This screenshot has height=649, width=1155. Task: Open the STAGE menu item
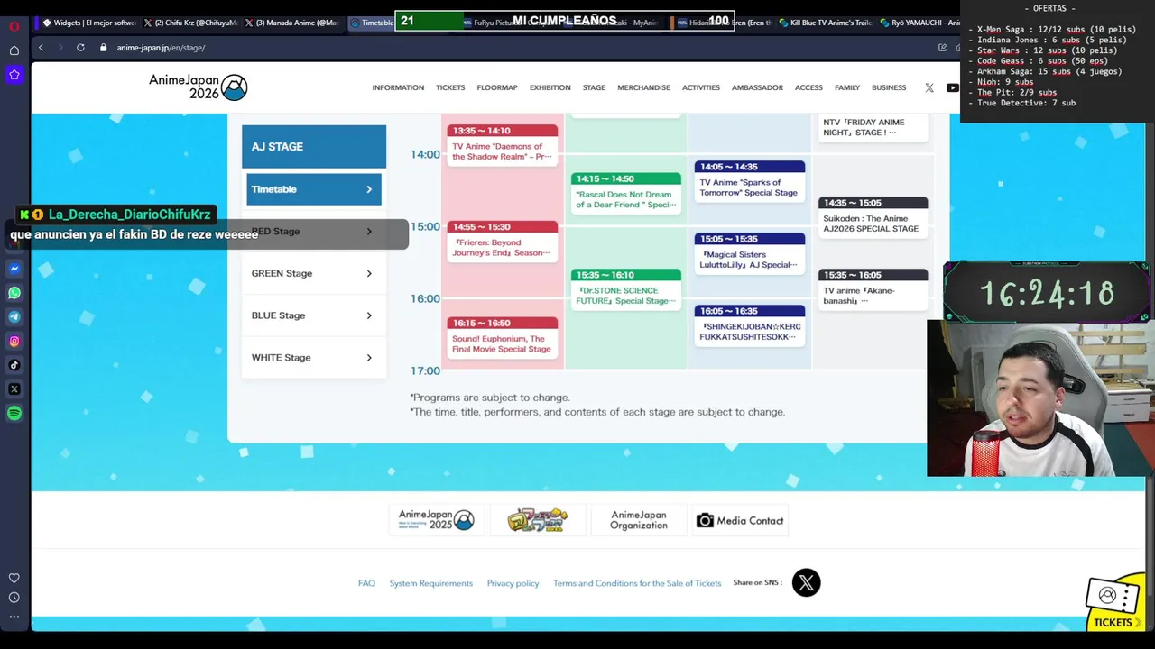(594, 87)
